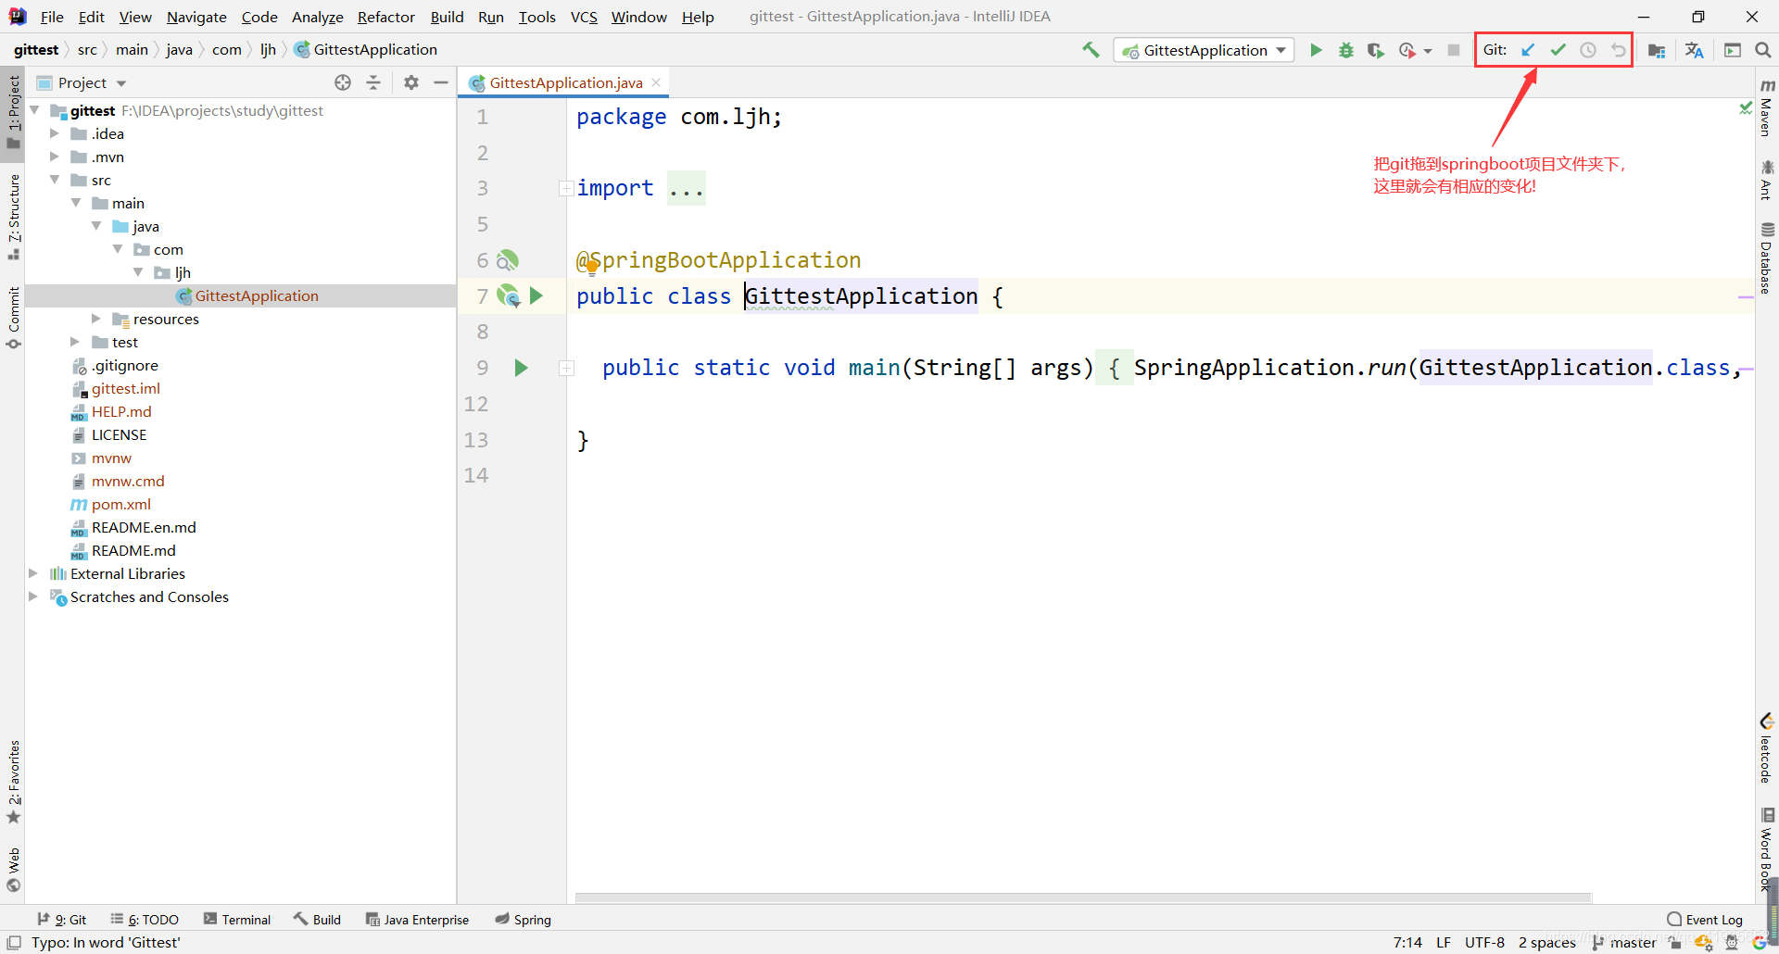This screenshot has height=954, width=1779.
Task: Open the Navigate menu
Action: [196, 17]
